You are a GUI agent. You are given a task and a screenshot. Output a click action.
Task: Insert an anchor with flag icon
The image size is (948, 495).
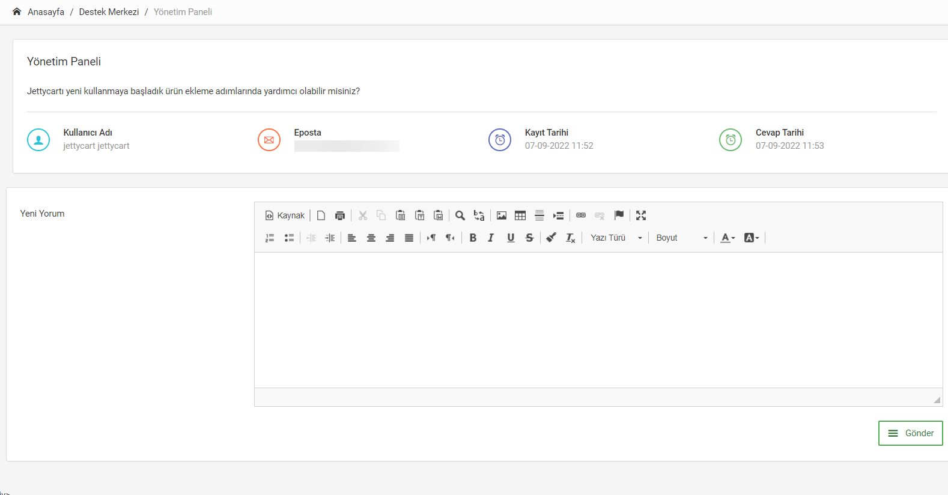click(619, 215)
